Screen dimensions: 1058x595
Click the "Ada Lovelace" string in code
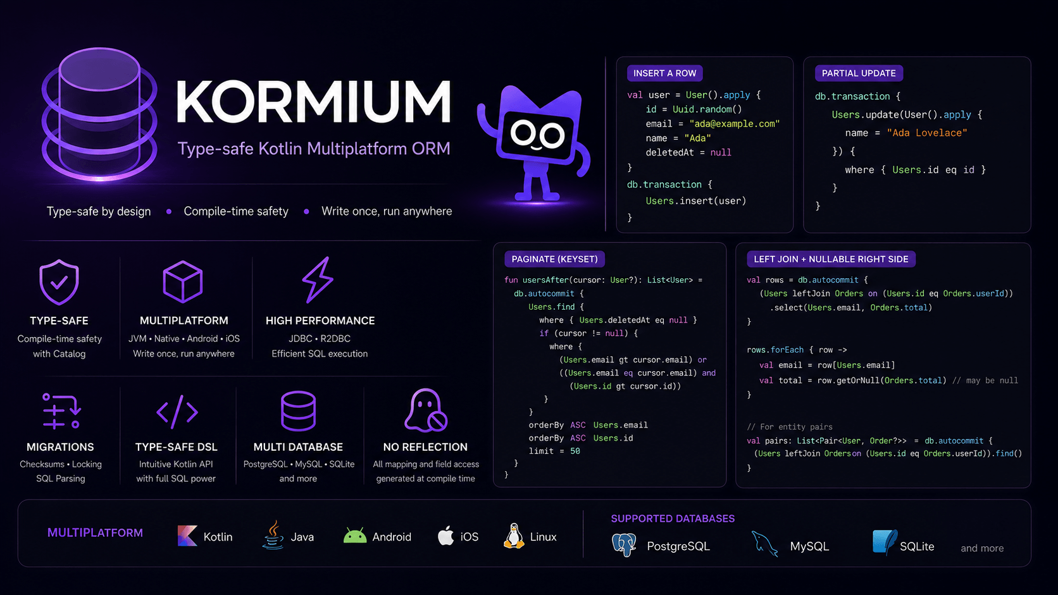[x=927, y=133]
